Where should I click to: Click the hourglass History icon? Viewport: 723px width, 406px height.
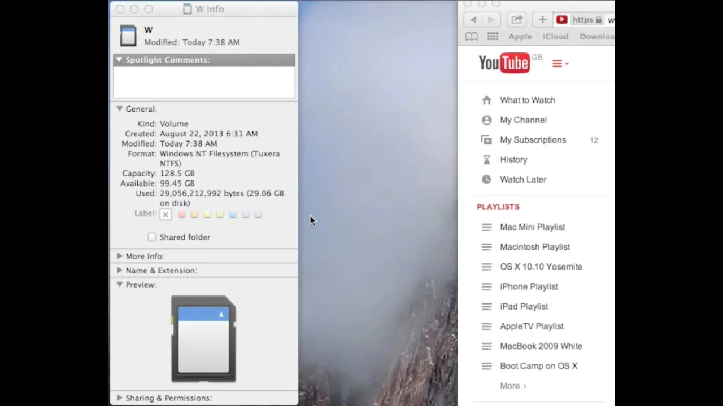coord(486,160)
